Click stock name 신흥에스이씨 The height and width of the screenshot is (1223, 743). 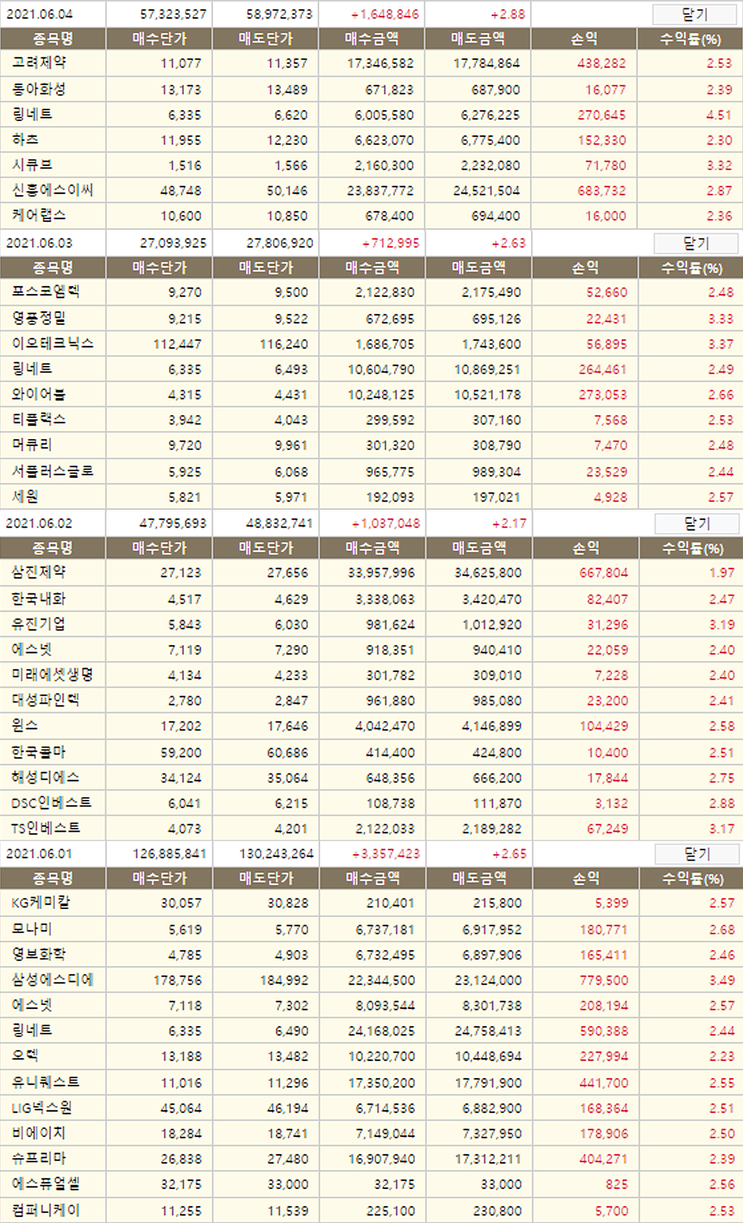tap(53, 191)
